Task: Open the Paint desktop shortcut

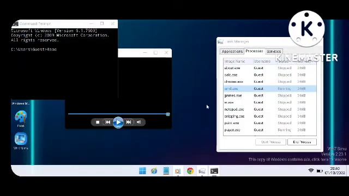Action: (x=21, y=119)
